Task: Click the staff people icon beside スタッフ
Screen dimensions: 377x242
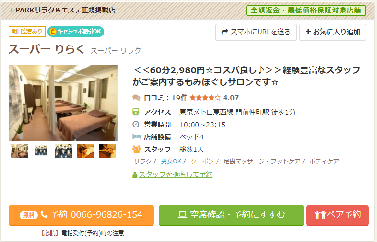Action: [136, 149]
